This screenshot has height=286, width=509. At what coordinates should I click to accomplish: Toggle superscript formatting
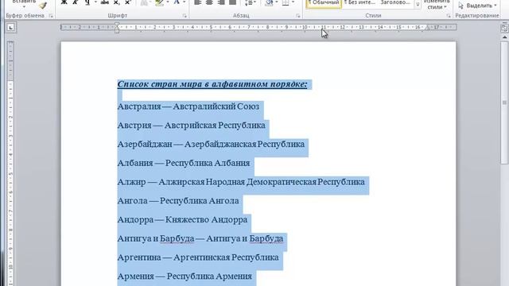click(x=127, y=2)
